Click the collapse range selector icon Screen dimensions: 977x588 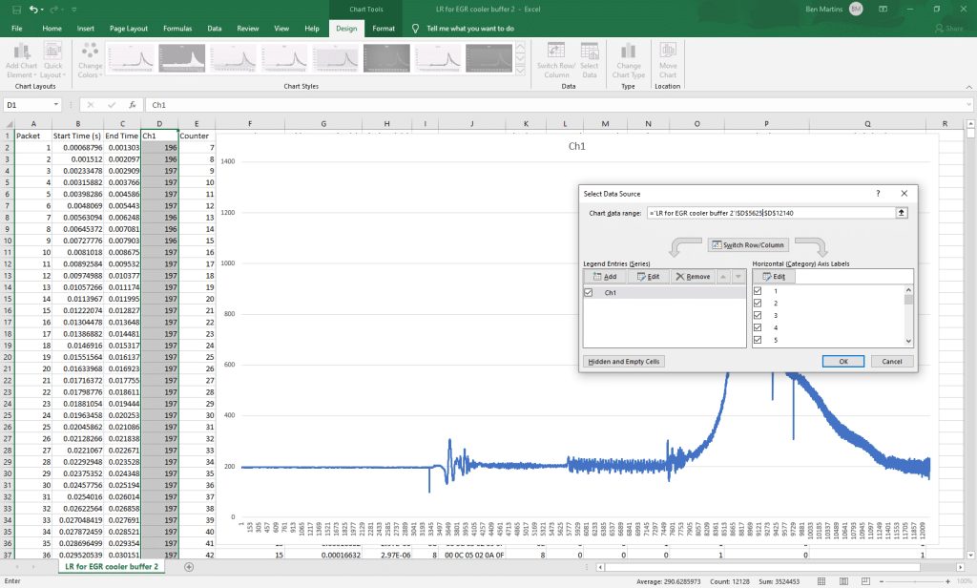pyautogui.click(x=901, y=213)
